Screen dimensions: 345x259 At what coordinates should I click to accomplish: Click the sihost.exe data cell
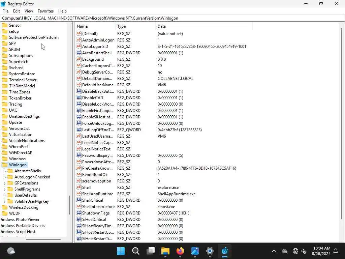point(166,207)
